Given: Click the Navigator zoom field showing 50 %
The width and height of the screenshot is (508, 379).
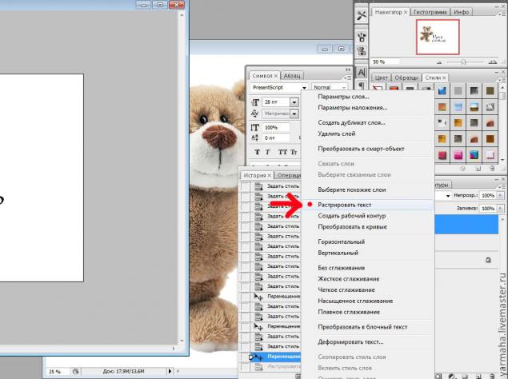Looking at the screenshot, I should (386, 62).
